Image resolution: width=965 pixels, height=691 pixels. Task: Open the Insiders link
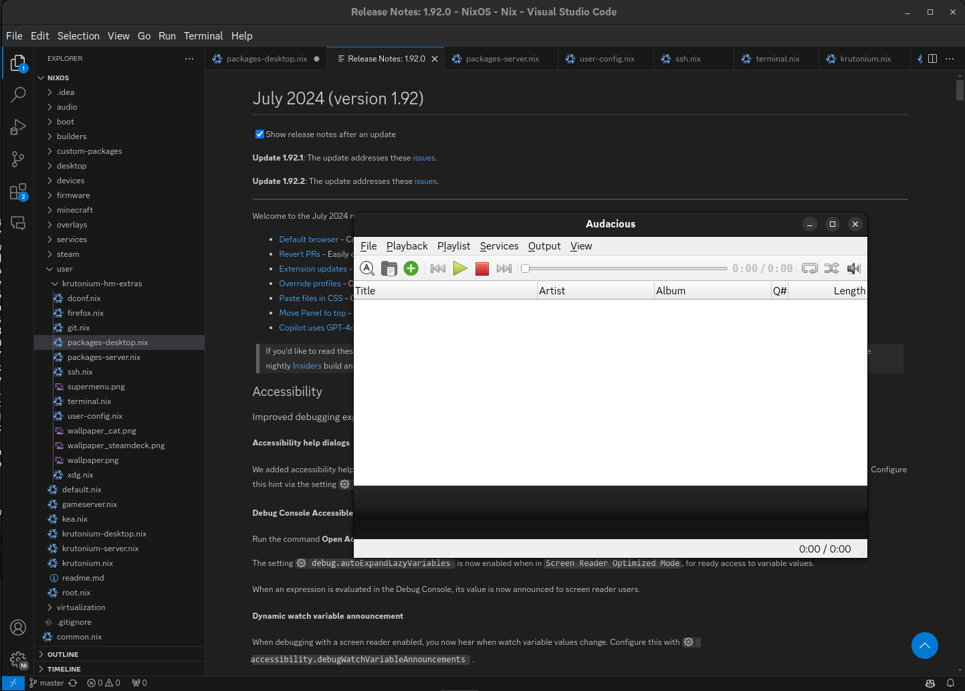coord(307,366)
